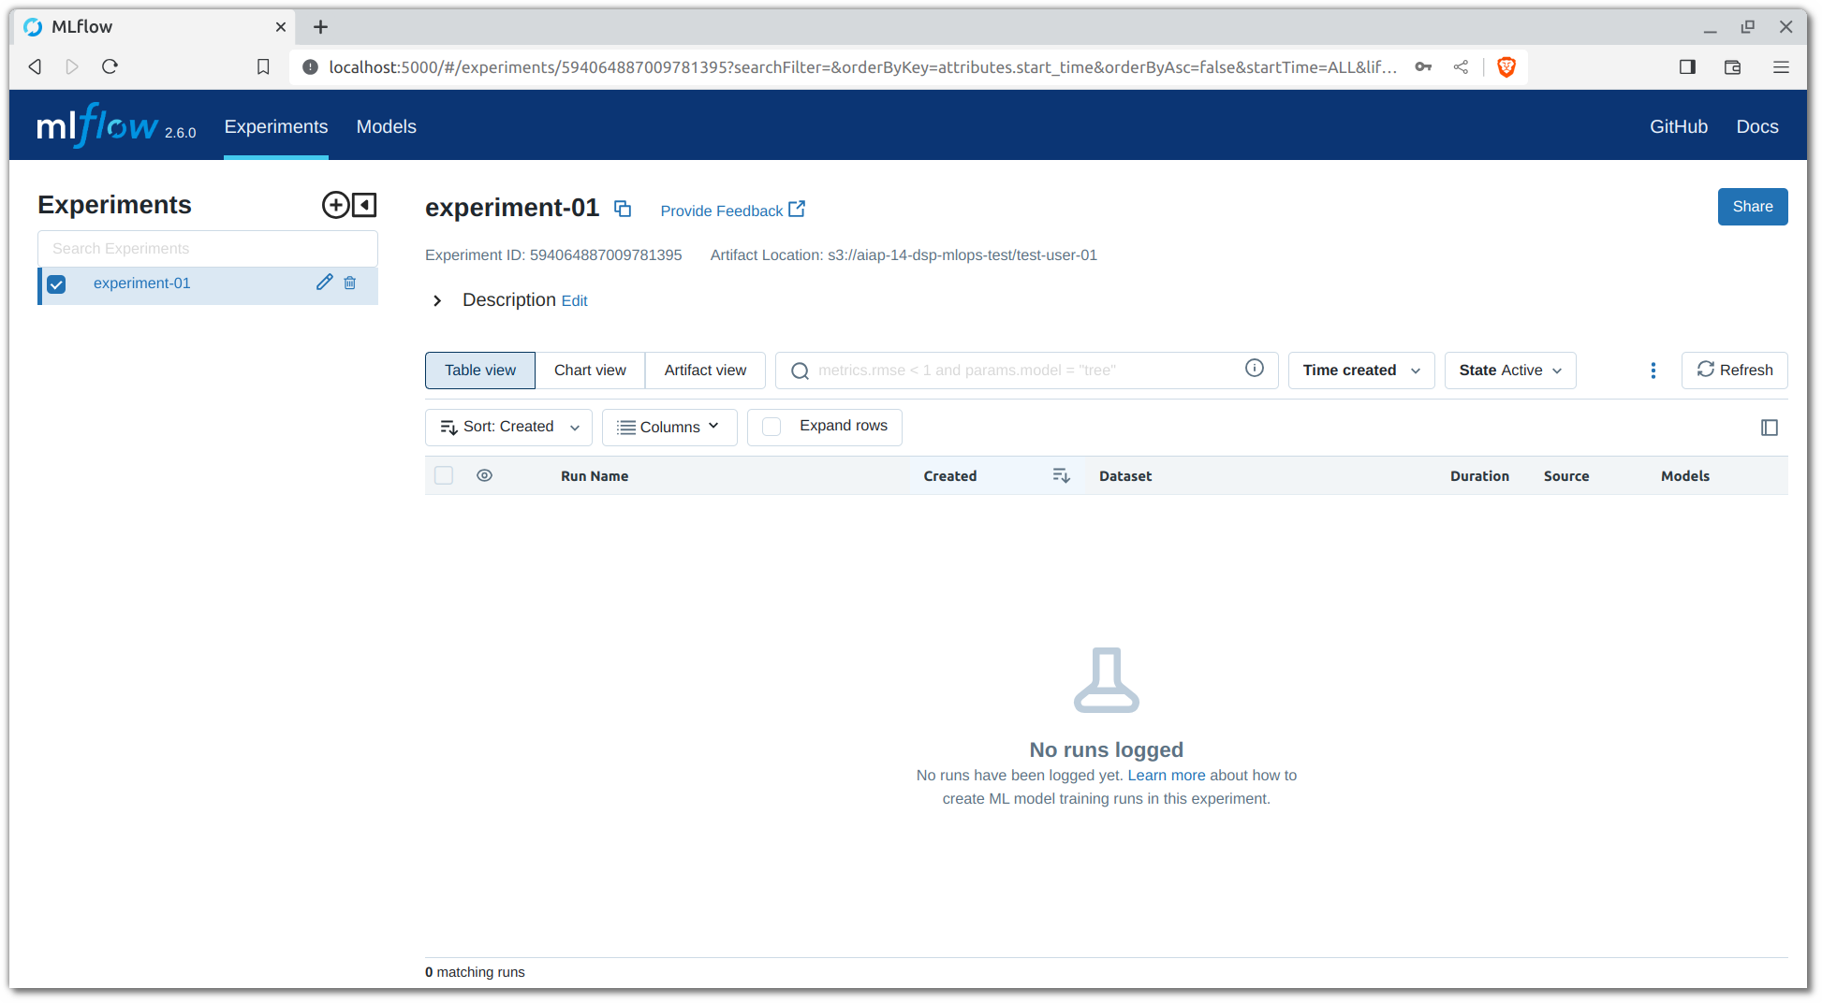This screenshot has width=1822, height=1003.
Task: Click the Dataset column header
Action: [x=1125, y=476]
